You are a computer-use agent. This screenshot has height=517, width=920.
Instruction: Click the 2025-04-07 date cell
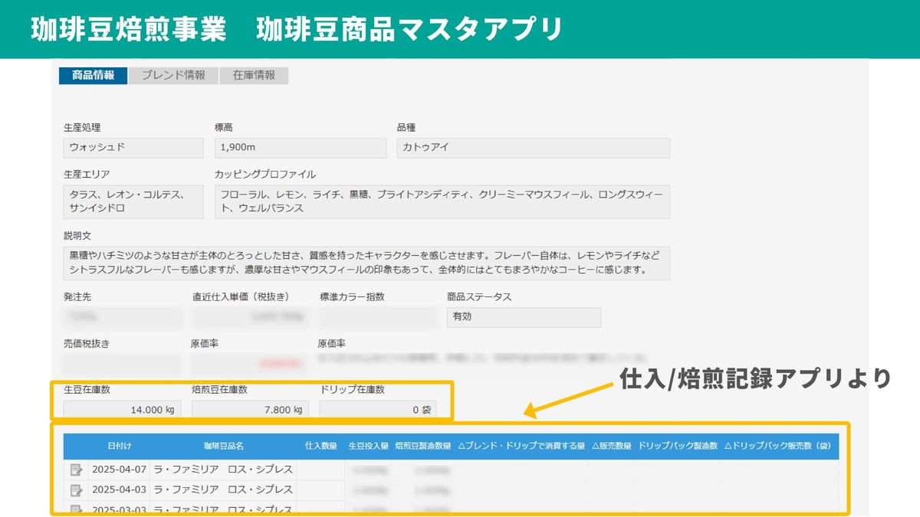[x=117, y=470]
